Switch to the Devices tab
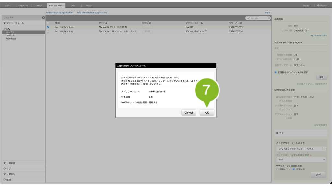The image size is (332, 186). pyautogui.click(x=39, y=5)
